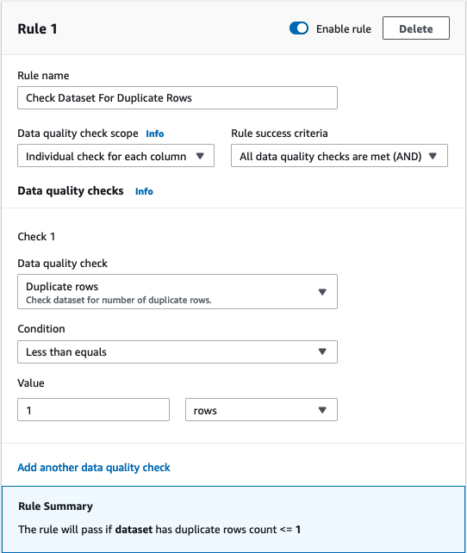Open the rows unit dropdown
The height and width of the screenshot is (553, 467).
click(261, 410)
